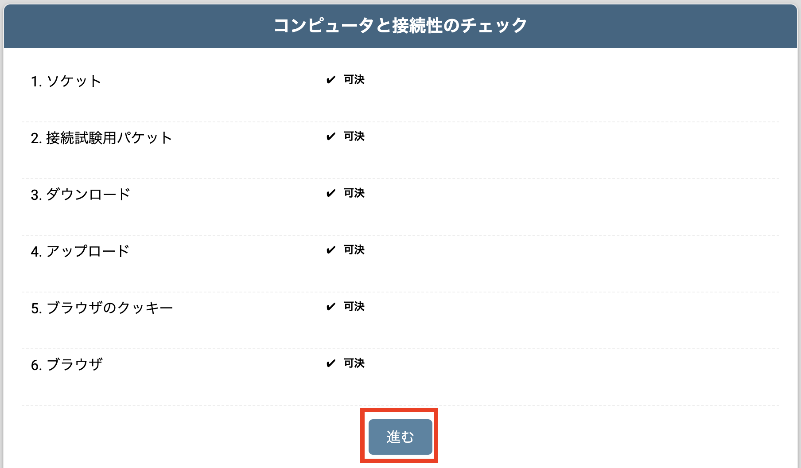Click the checkmark icon in the 6. ブラウザ row
This screenshot has height=468, width=801.
[x=331, y=363]
